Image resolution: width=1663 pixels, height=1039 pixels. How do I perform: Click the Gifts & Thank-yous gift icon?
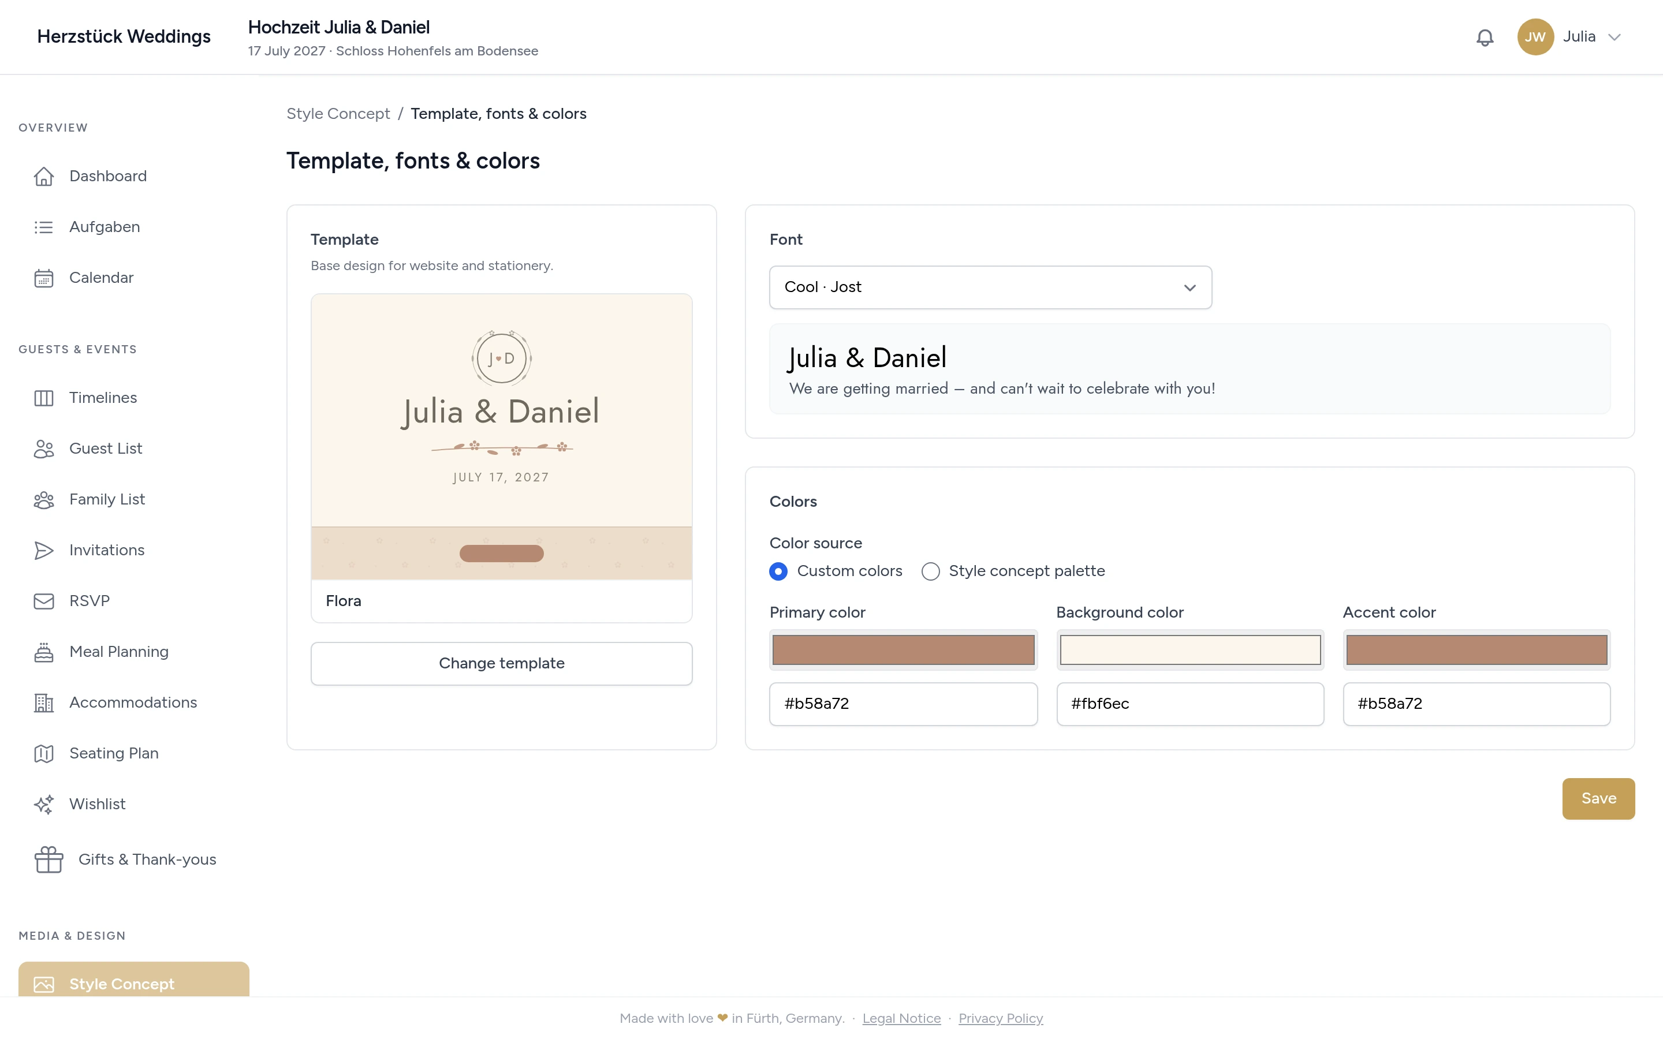click(49, 859)
